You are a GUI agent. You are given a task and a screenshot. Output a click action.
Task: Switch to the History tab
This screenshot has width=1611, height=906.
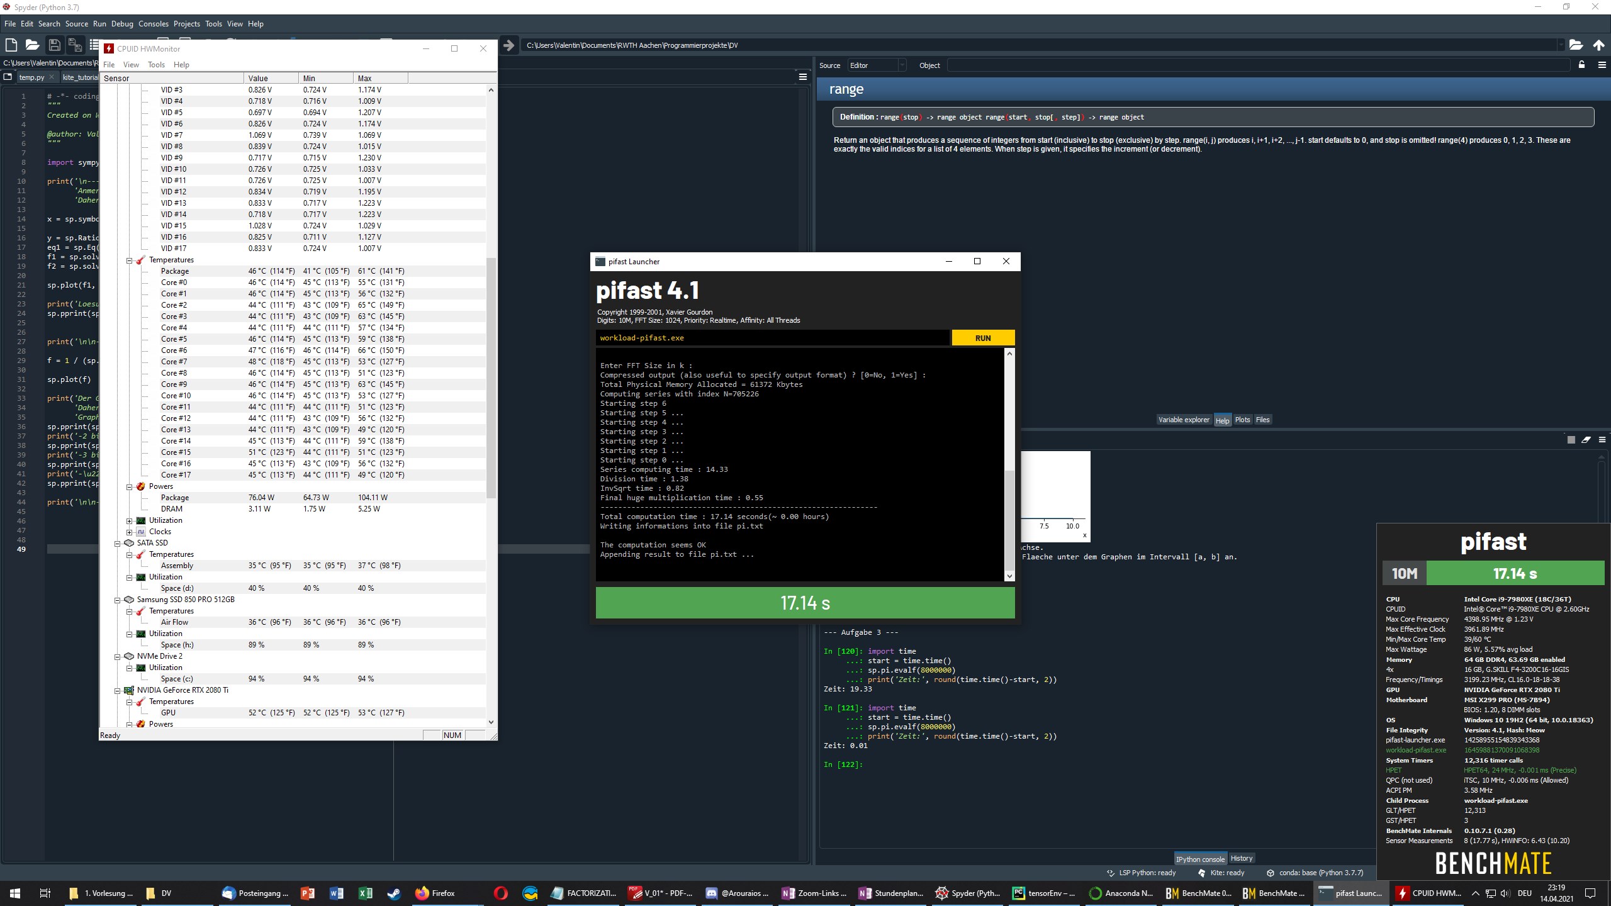(x=1241, y=858)
